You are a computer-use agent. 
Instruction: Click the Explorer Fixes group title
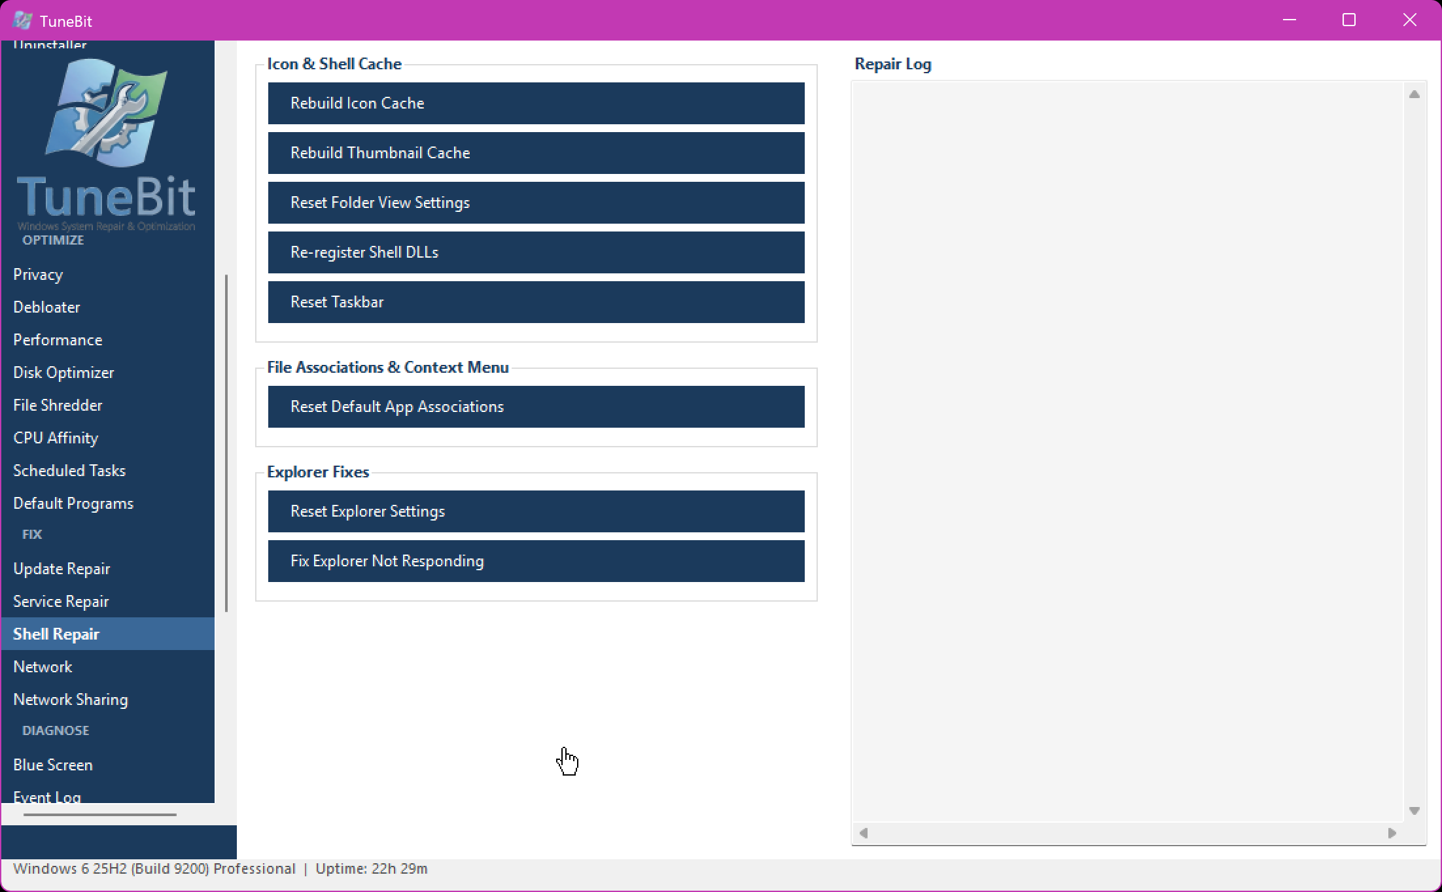point(318,472)
